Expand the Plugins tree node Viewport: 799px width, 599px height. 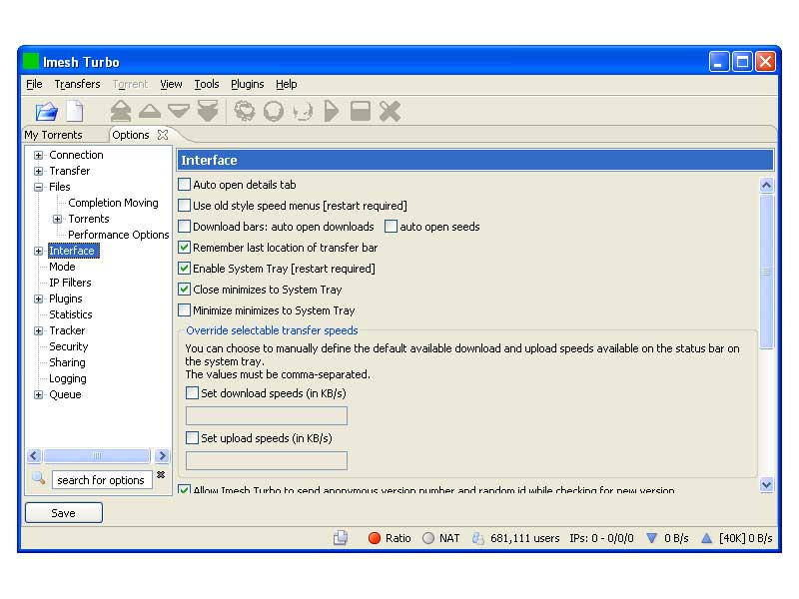click(39, 299)
